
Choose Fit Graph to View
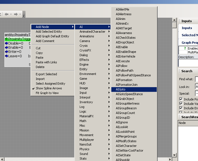(x=53, y=93)
